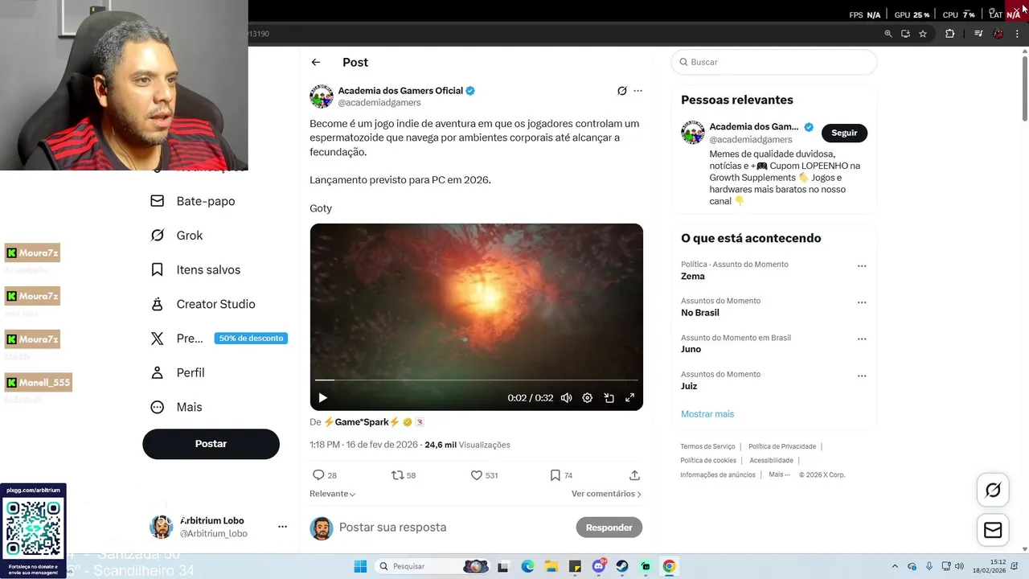Image resolution: width=1029 pixels, height=579 pixels.
Task: Open the Acessibilidade footer link
Action: [771, 461]
